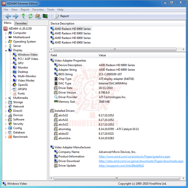Click the device list horizontal scrollbar thumb
This screenshot has width=188, height=188.
point(115,49)
